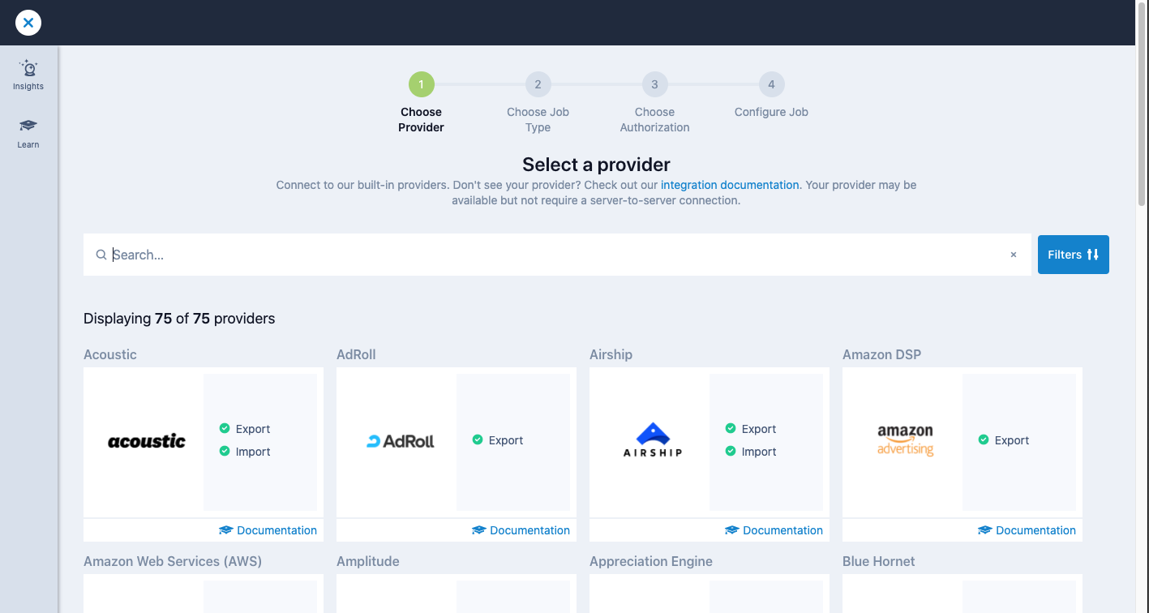
Task: Select step 2, Choose Job Type
Action: tap(538, 84)
